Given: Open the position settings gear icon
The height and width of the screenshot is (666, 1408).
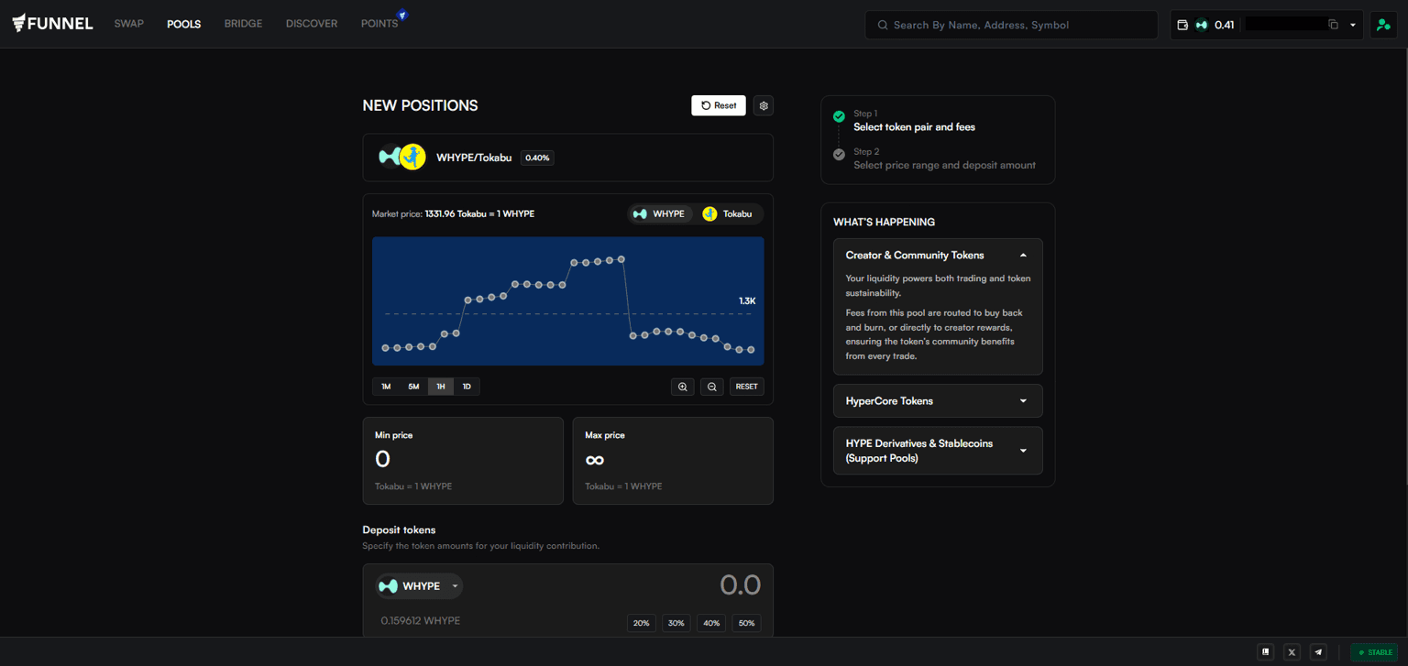Looking at the screenshot, I should pyautogui.click(x=764, y=105).
